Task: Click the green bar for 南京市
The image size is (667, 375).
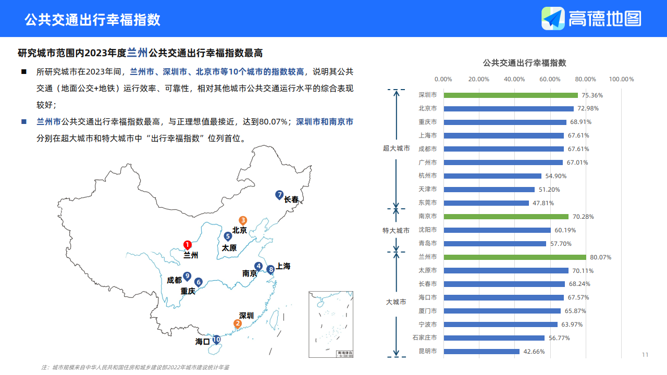Action: click(506, 216)
